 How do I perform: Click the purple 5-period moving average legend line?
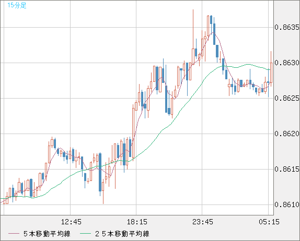point(14,234)
